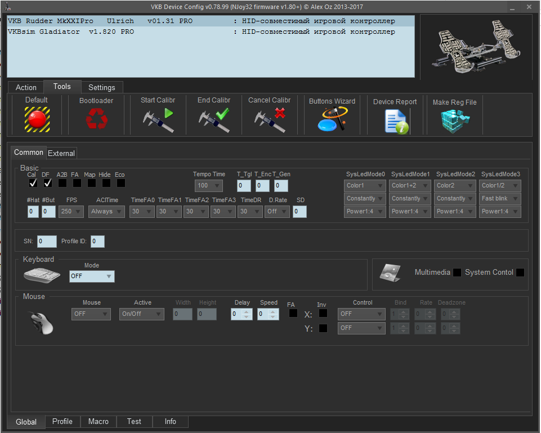Open the External sub-tab
The height and width of the screenshot is (433, 541).
coord(61,154)
